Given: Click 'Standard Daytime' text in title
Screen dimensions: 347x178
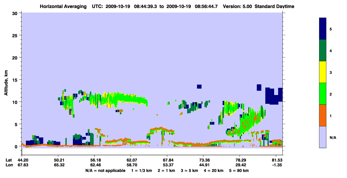Looking at the screenshot, I should point(274,6).
